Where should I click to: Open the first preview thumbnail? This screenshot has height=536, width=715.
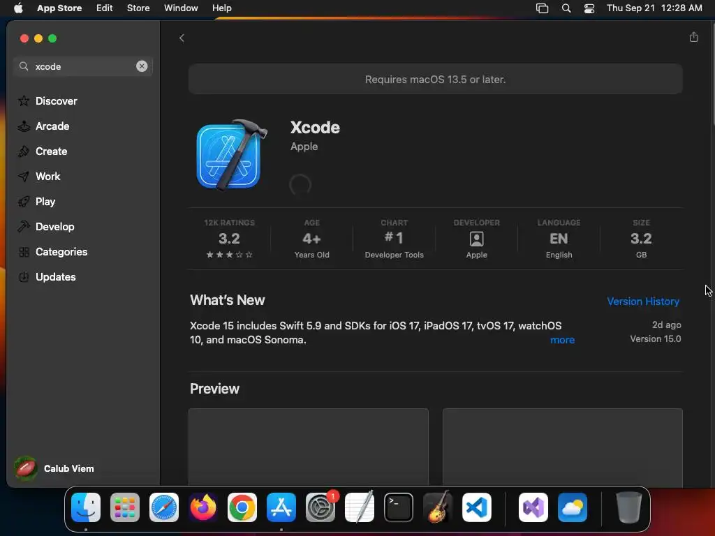(309, 447)
